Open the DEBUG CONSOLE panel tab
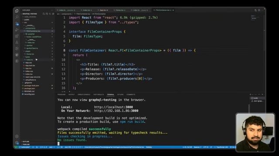The width and height of the screenshot is (279, 156). tap(84, 94)
